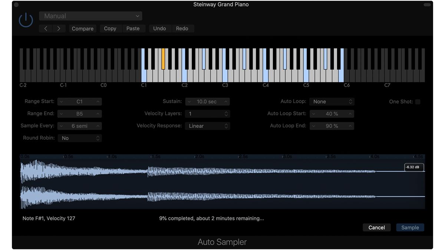Screen dimensions: 445x250
Task: Select the highlighted C5 key on keyboard
Action: click(306, 76)
